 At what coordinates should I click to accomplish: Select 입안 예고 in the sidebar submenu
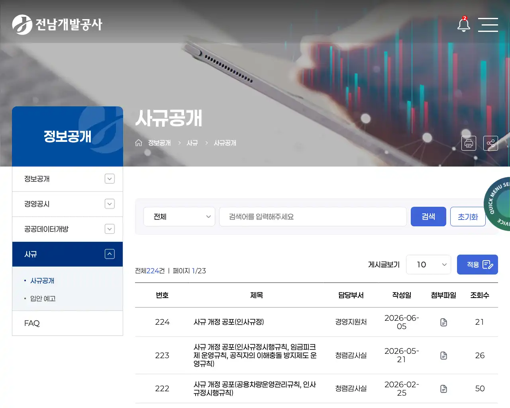[43, 298]
